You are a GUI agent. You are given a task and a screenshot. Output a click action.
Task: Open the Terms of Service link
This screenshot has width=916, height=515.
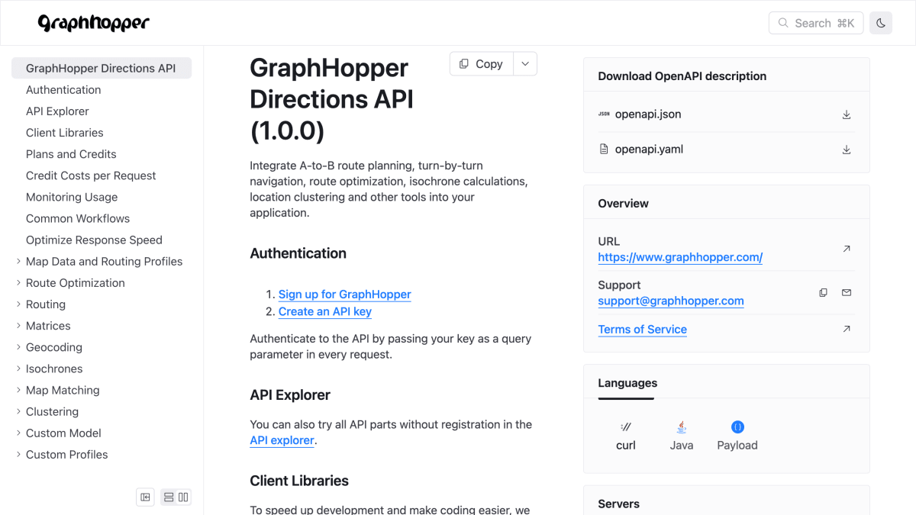pyautogui.click(x=642, y=330)
